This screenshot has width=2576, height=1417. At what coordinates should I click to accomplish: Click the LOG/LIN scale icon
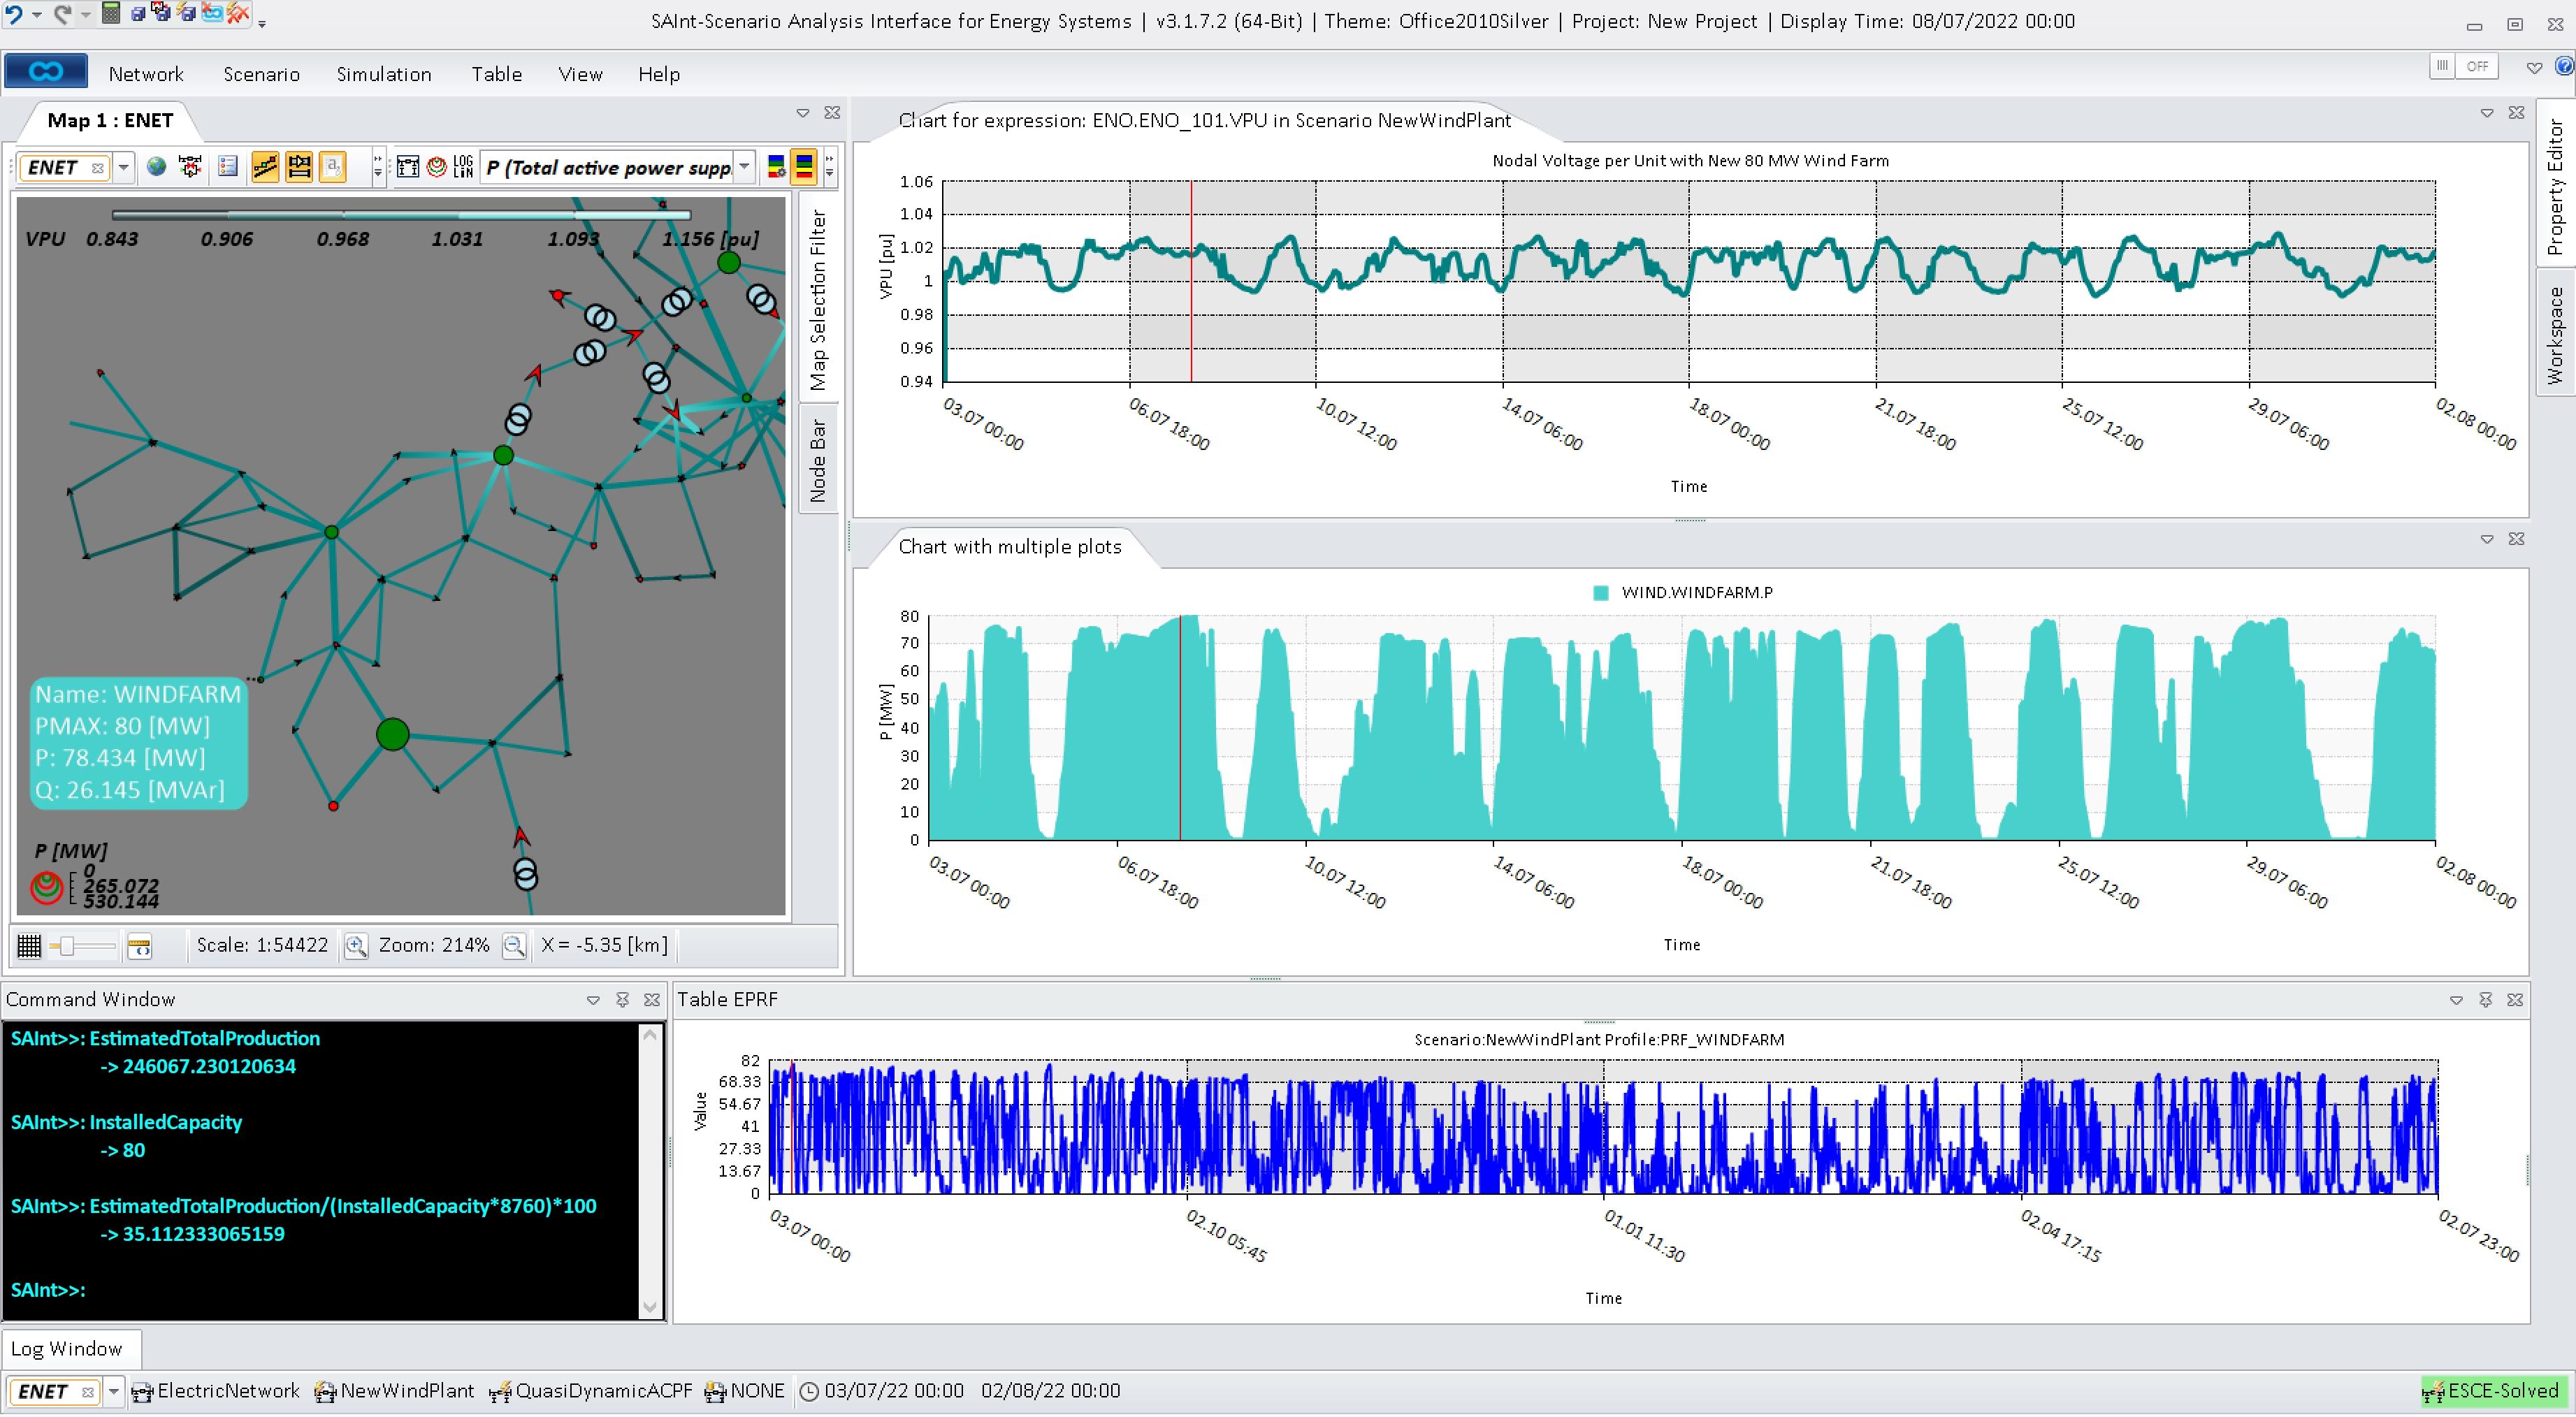click(463, 167)
